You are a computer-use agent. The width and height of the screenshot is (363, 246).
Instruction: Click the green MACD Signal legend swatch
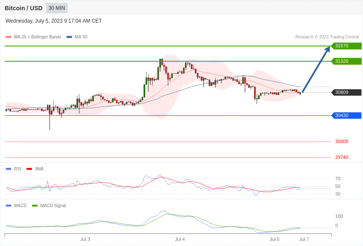pyautogui.click(x=35, y=205)
